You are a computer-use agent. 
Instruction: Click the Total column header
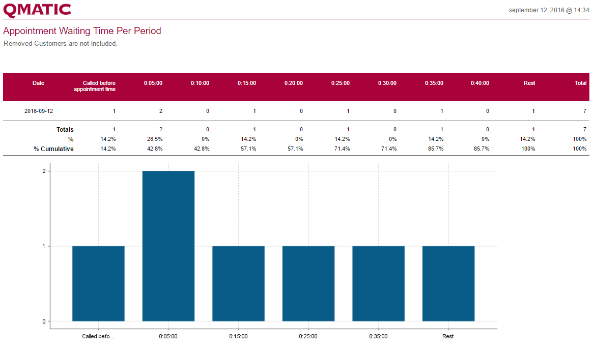[x=580, y=83]
